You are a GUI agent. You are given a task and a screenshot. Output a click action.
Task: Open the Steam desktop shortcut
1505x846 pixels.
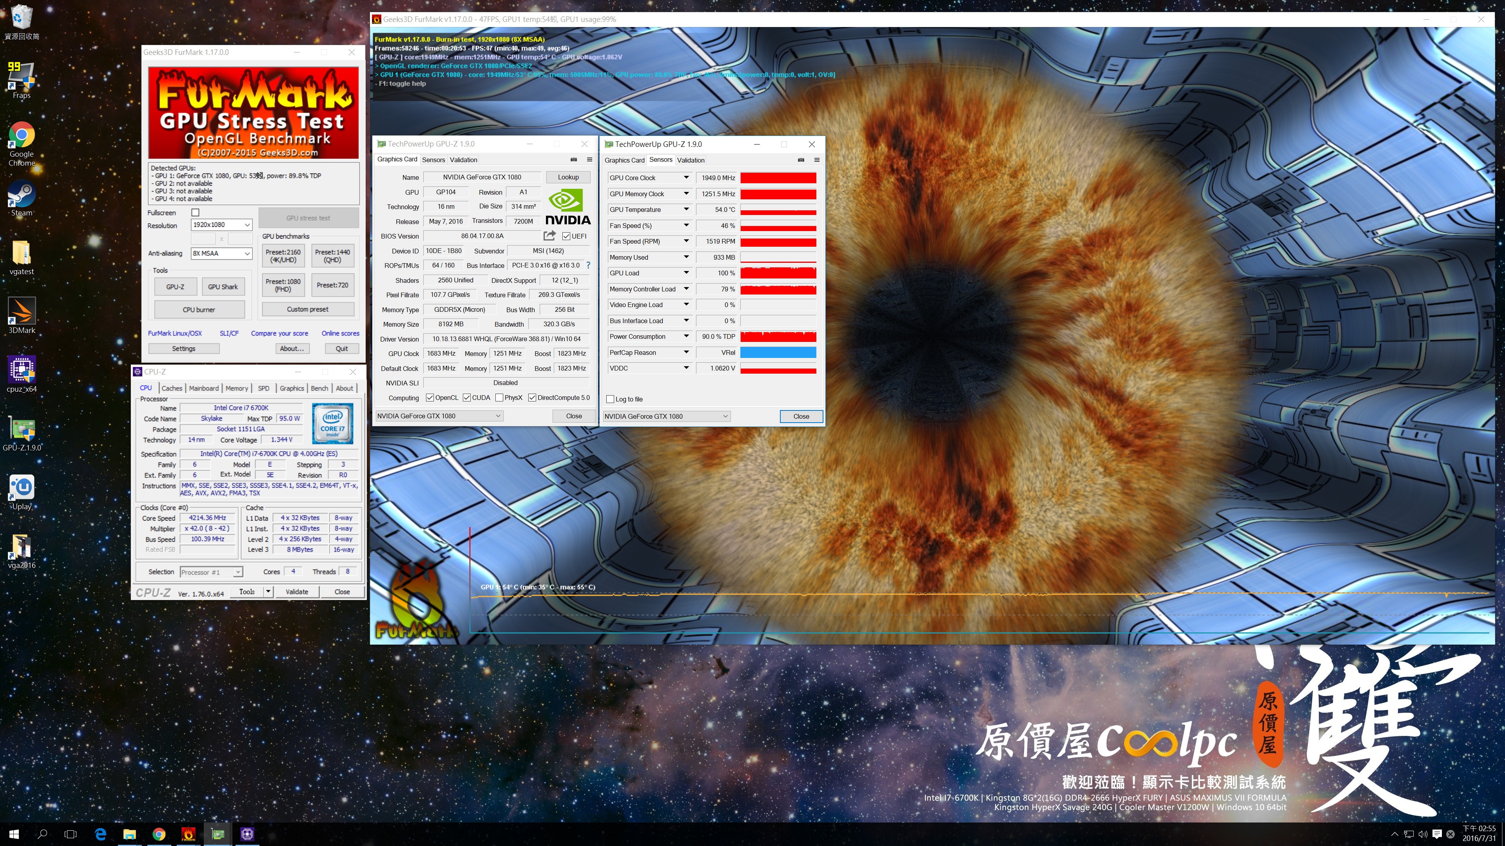pyautogui.click(x=22, y=199)
